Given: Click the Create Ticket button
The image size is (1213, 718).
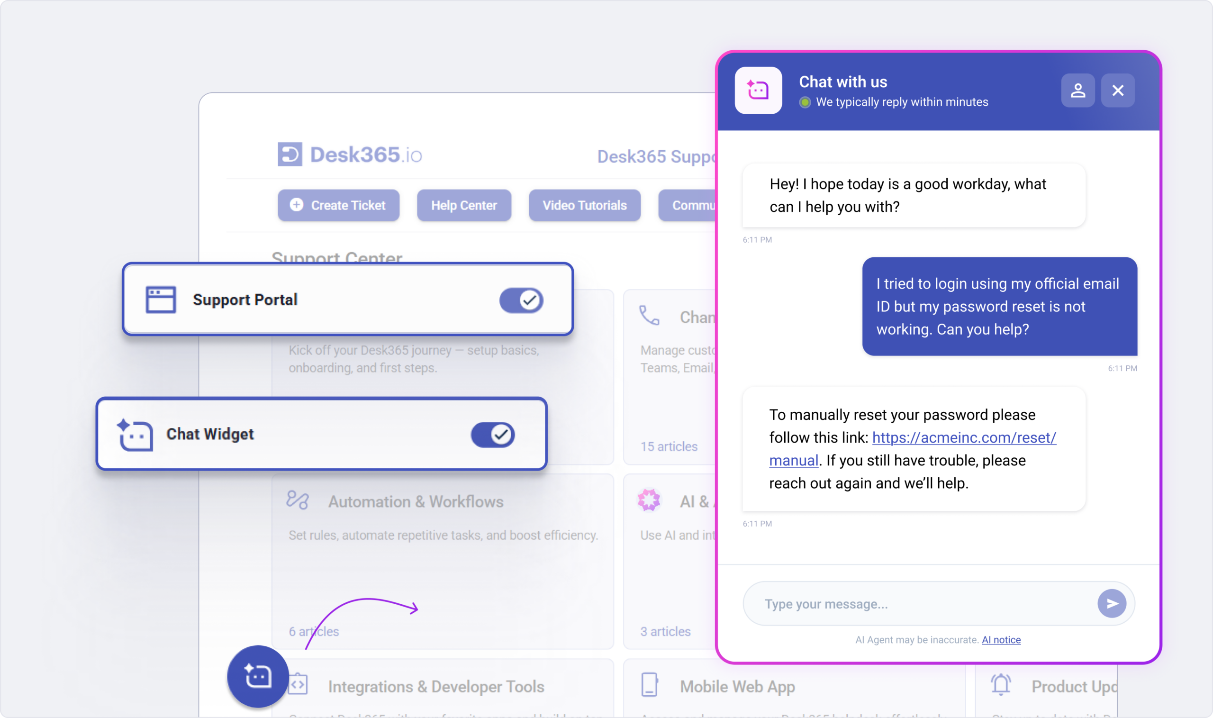Looking at the screenshot, I should [x=339, y=205].
